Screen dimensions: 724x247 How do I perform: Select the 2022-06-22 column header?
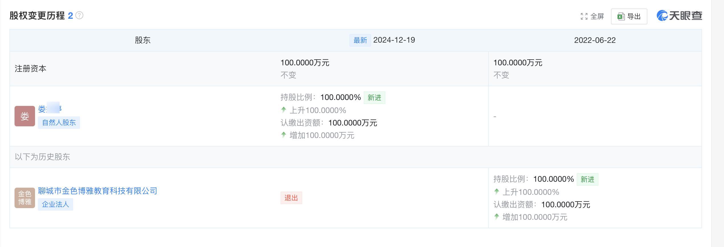[595, 40]
